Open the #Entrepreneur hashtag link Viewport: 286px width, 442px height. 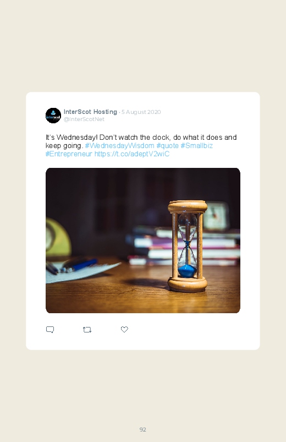tap(69, 154)
